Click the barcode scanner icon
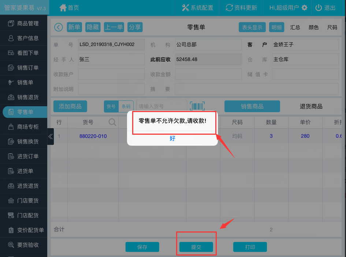The image size is (346, 257). (197, 106)
